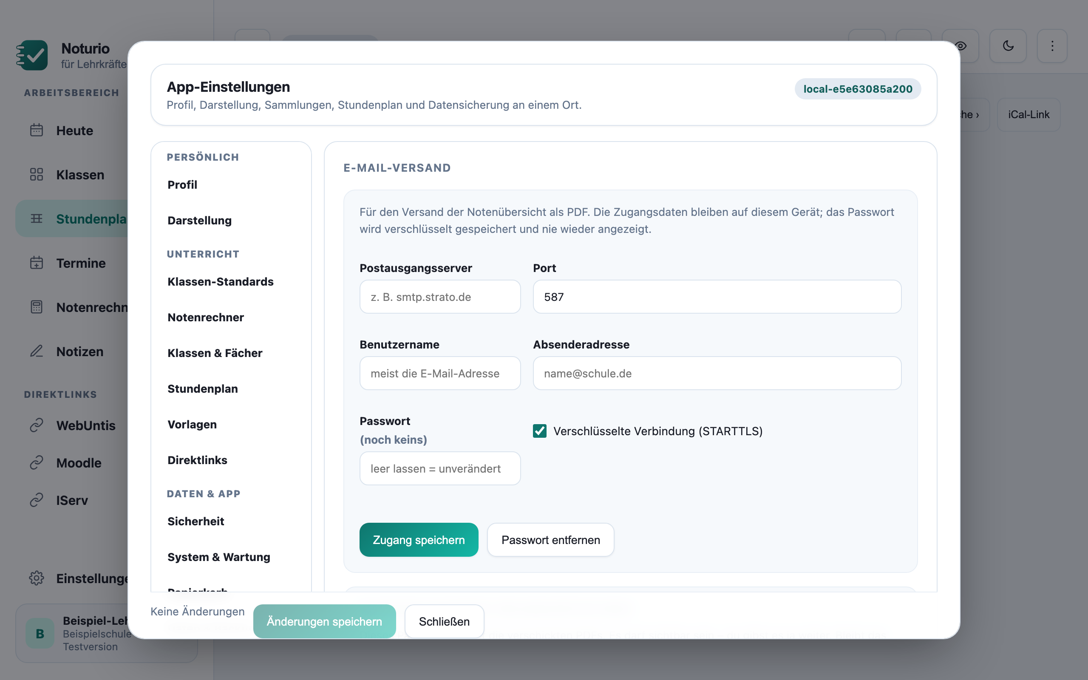Click the Postausgangsserver input field
This screenshot has height=680, width=1088.
[x=440, y=297]
